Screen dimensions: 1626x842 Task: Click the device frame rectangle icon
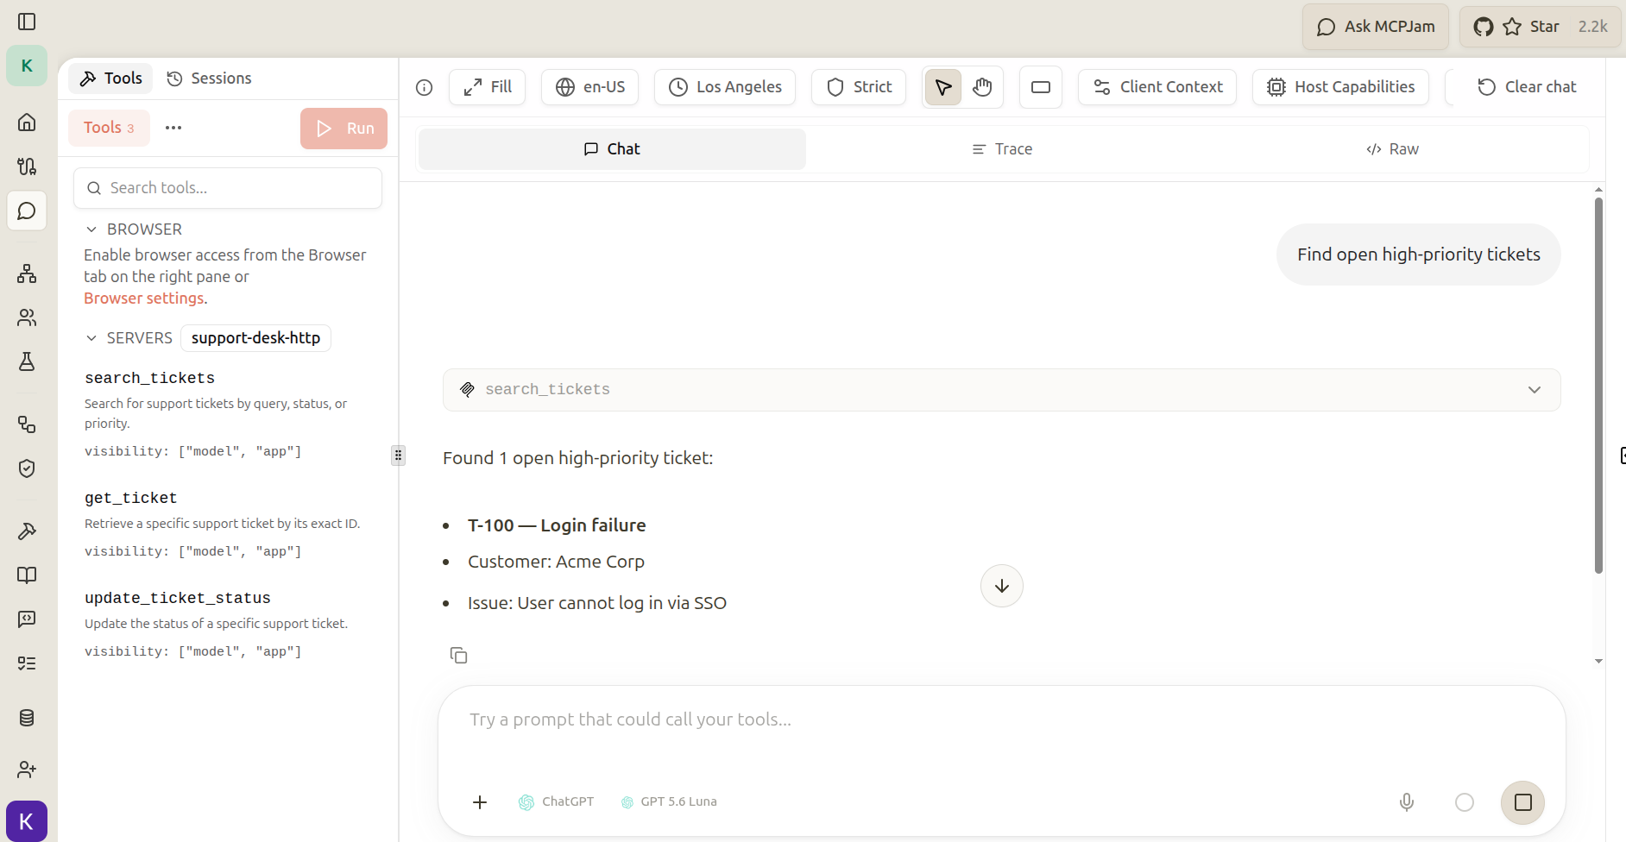click(x=1041, y=87)
